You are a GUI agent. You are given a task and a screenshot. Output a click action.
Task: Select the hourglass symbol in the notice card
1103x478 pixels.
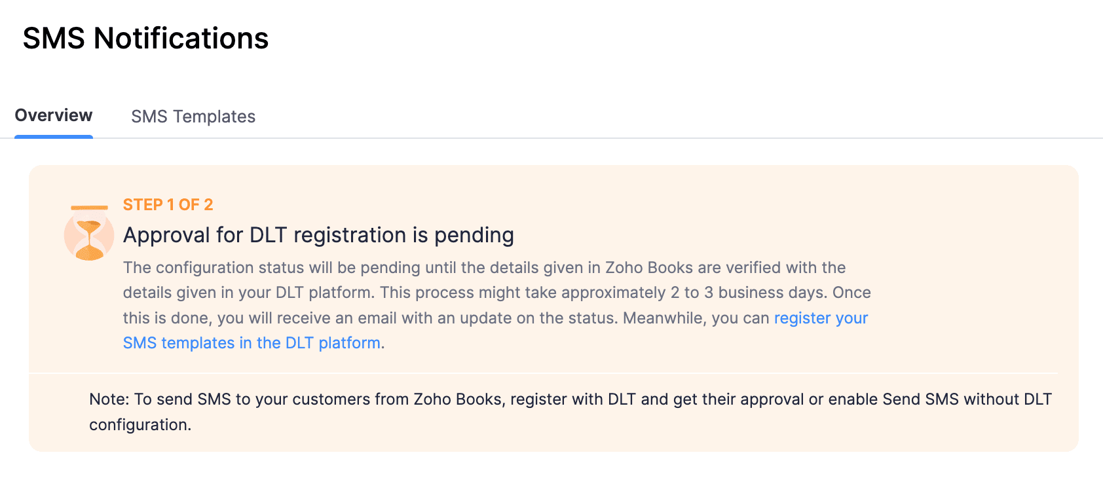[x=88, y=234]
